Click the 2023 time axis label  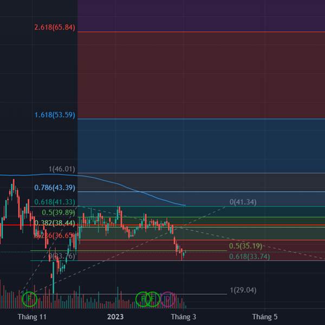coord(115,317)
